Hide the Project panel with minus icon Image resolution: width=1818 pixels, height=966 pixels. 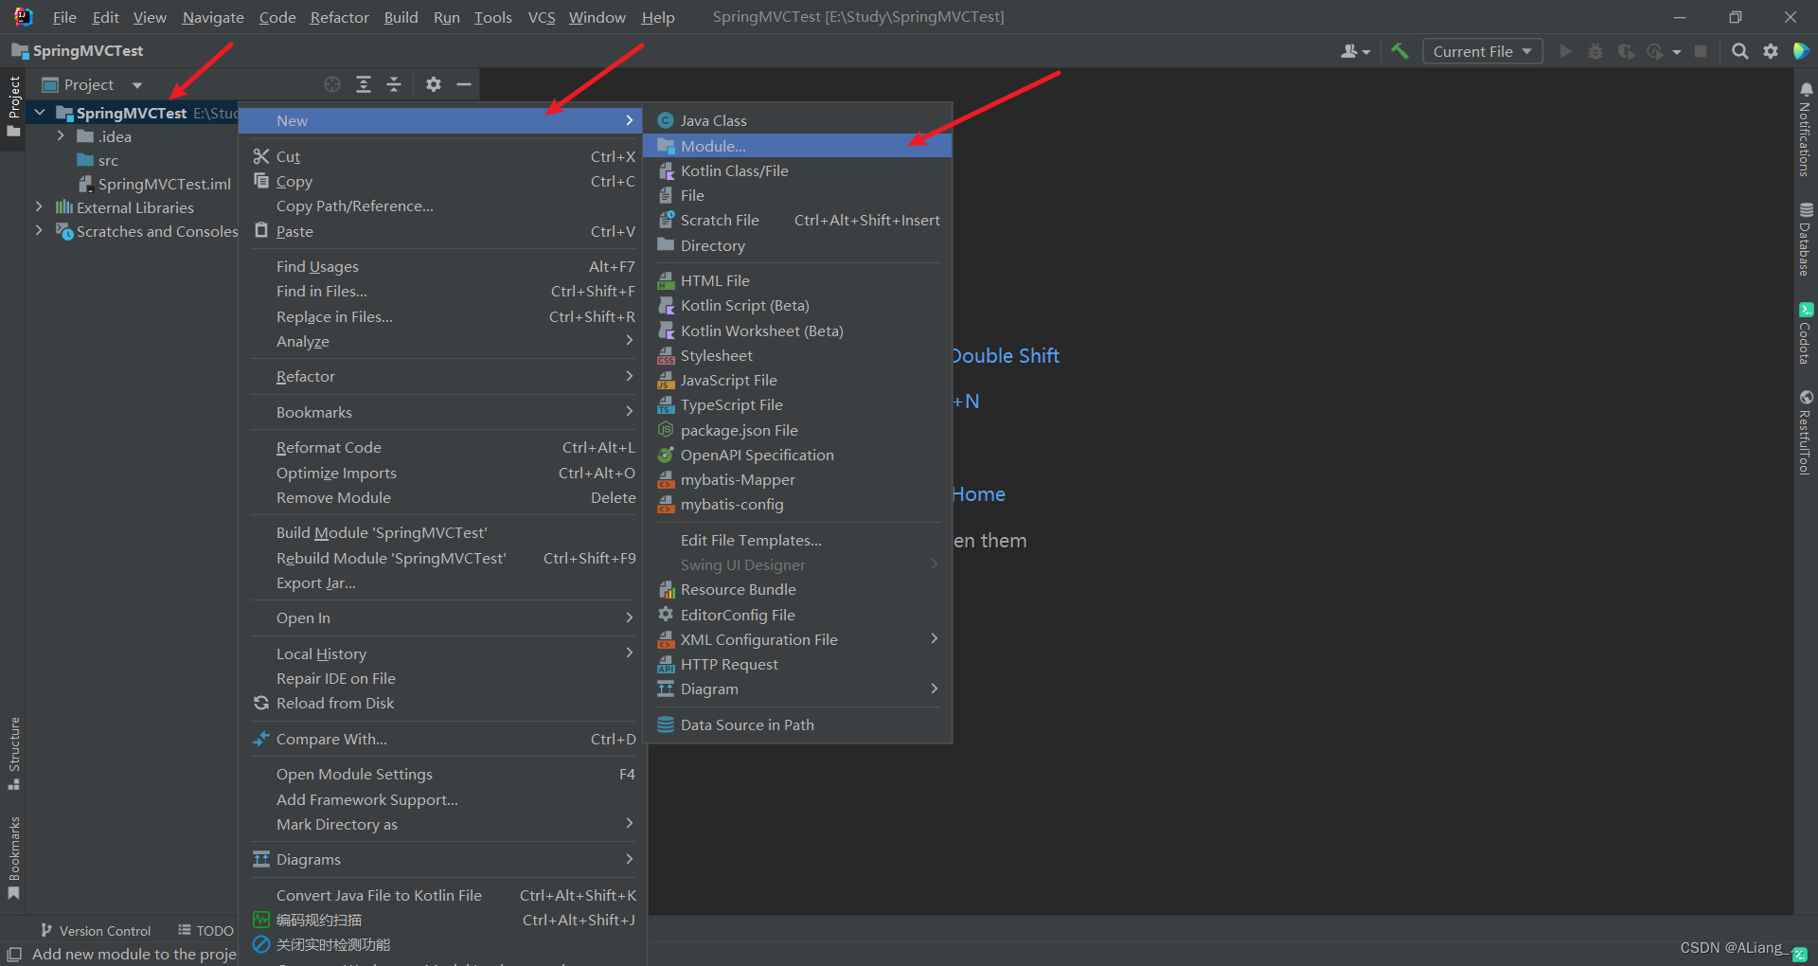tap(464, 84)
